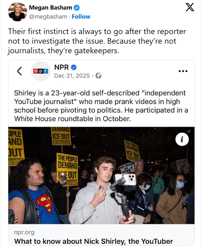Go back using the left chevron arrow
Image resolution: width=202 pixels, height=246 pixels.
point(19,71)
